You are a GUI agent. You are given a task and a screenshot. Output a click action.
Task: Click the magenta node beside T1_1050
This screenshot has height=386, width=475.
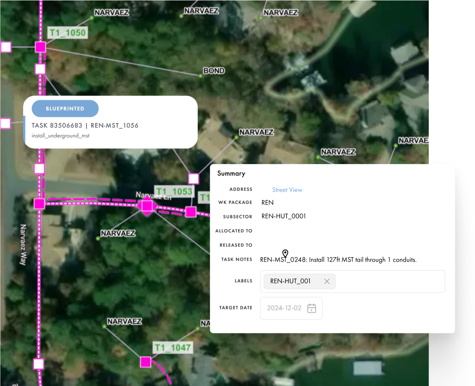[41, 47]
